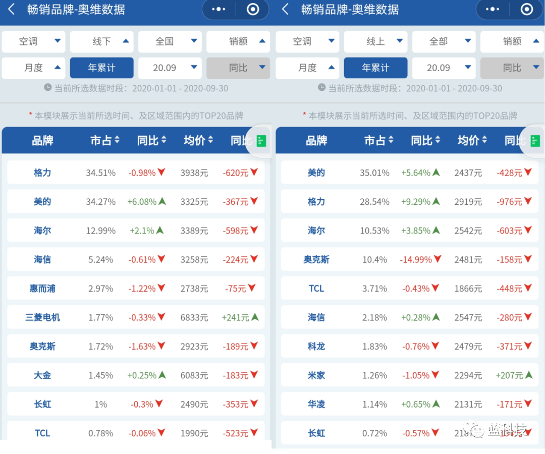Select 1866元 price of TCL online
Viewport: 545px width, 454px height.
point(468,289)
